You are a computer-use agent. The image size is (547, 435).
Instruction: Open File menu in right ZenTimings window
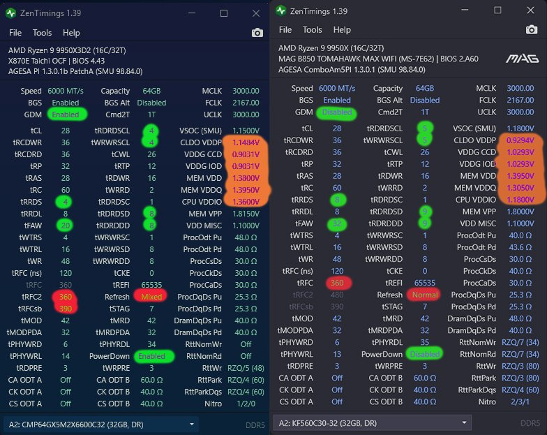tap(285, 29)
